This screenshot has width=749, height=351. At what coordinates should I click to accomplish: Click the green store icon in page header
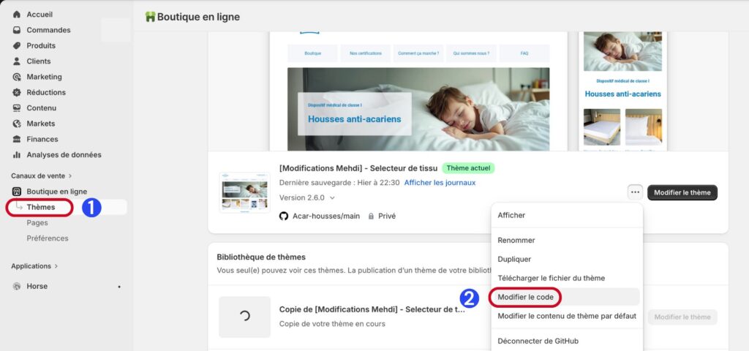[x=151, y=18]
